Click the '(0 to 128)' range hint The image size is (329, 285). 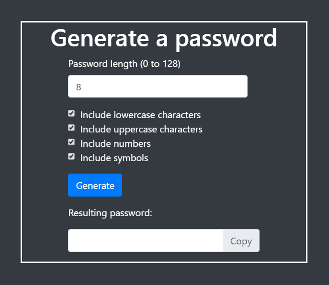(160, 64)
